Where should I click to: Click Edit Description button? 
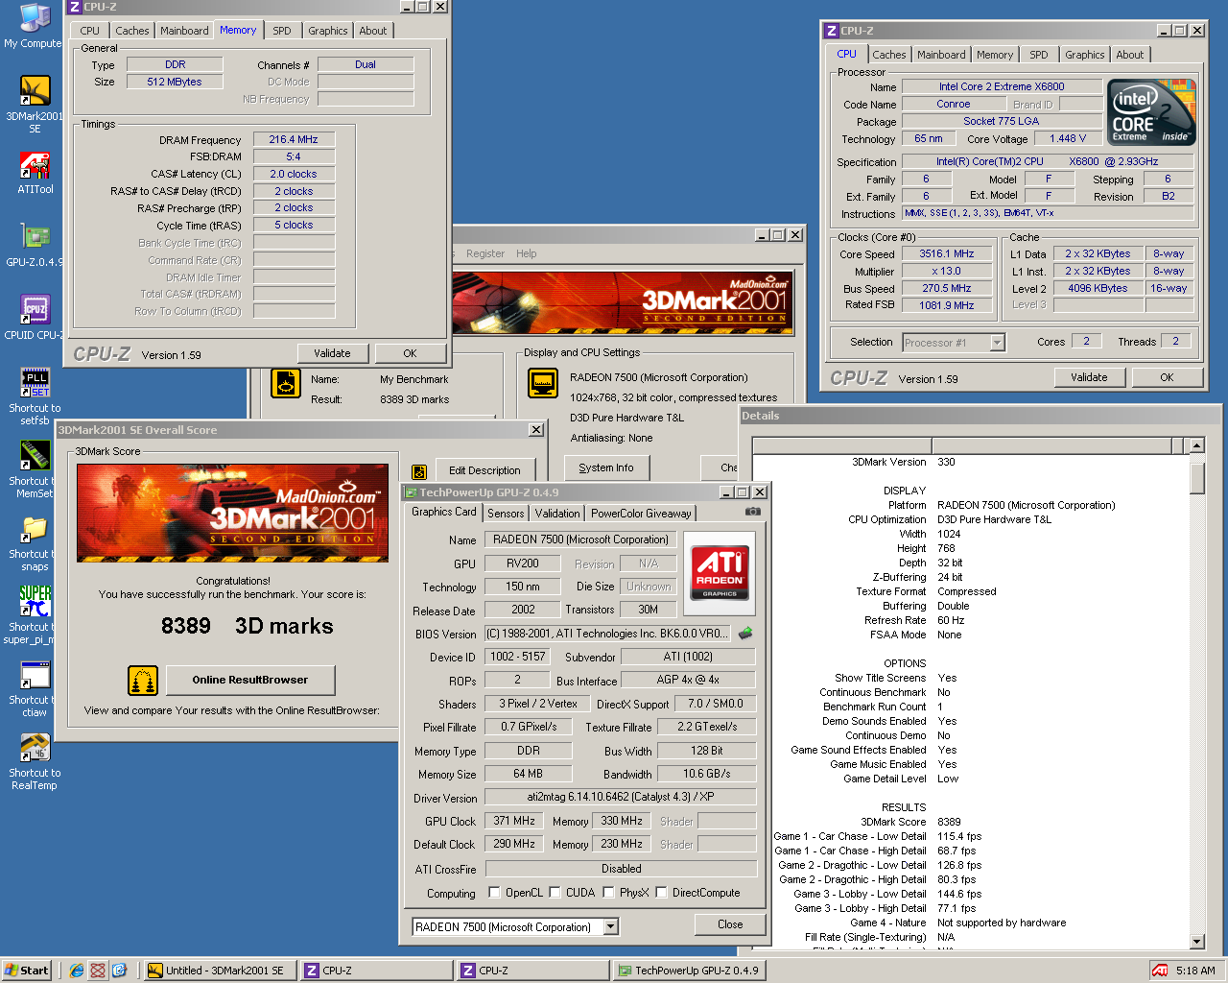(x=484, y=470)
